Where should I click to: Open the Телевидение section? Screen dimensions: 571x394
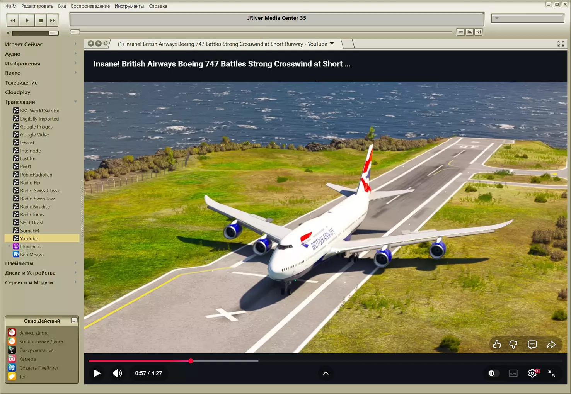(21, 83)
